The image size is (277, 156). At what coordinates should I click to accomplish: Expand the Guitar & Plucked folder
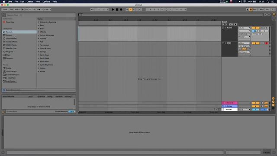39,35
